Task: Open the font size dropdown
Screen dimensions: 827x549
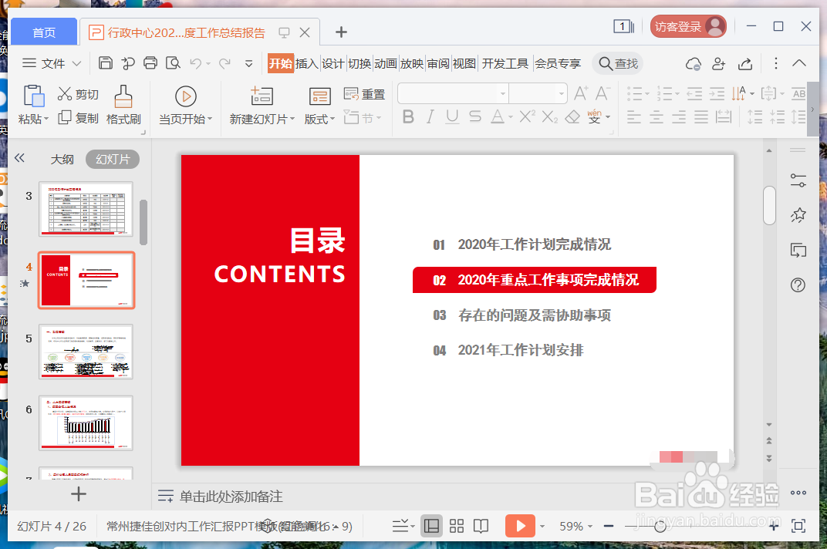Action: (561, 94)
